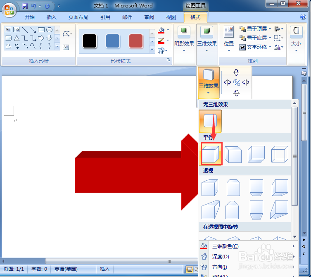Tilt the 3D shape left
This screenshot has height=277, width=311.
click(227, 82)
